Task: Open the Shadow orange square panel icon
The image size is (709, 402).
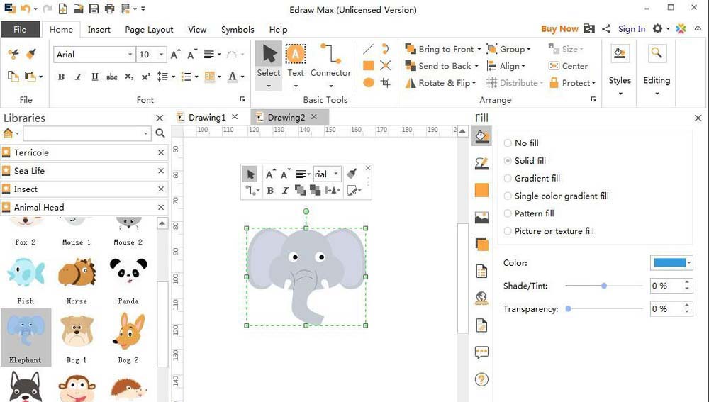Action: (x=481, y=191)
